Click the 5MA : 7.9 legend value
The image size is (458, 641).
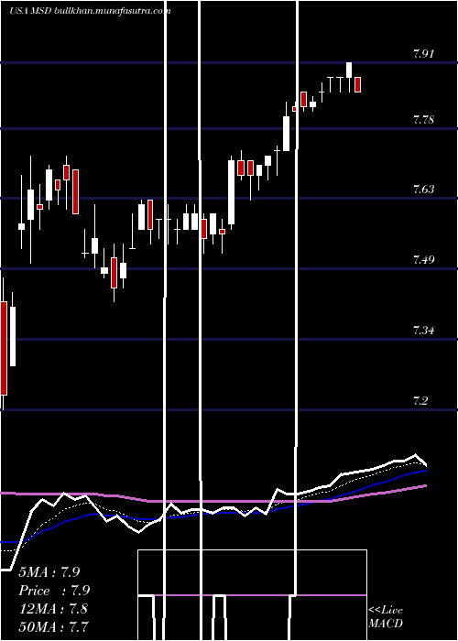49,572
